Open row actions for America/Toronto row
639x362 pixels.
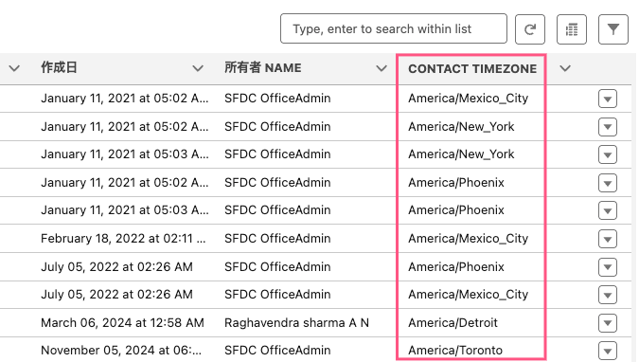pyautogui.click(x=608, y=351)
